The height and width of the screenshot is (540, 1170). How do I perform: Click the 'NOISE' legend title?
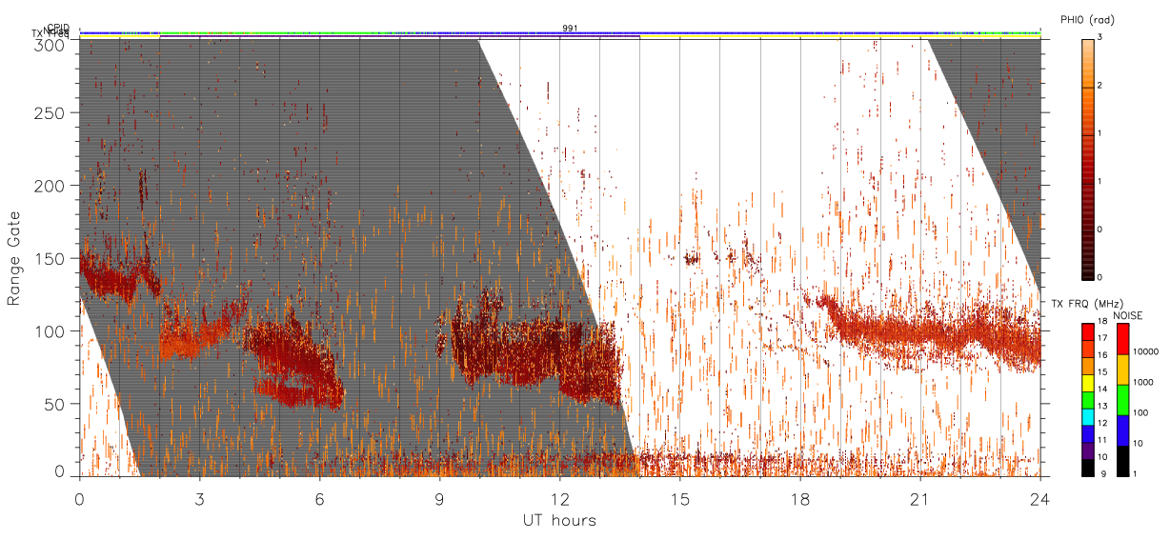pos(1129,315)
